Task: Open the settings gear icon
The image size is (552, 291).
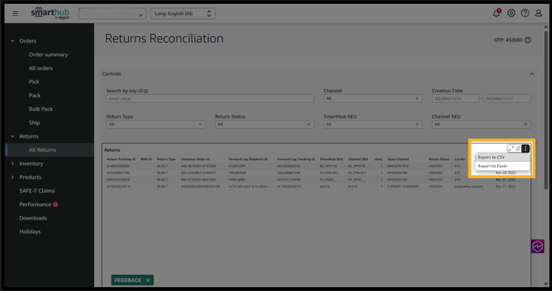Action: point(511,13)
